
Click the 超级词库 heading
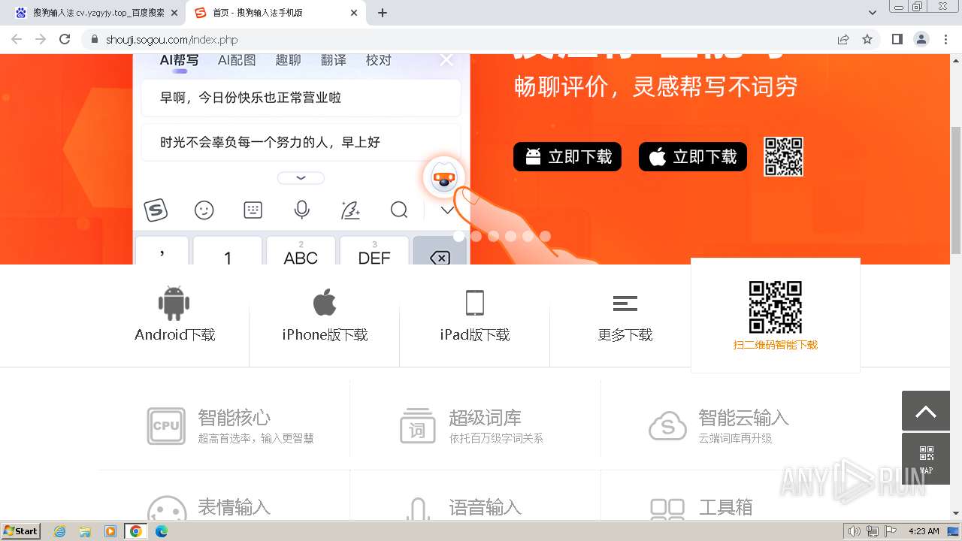[485, 417]
